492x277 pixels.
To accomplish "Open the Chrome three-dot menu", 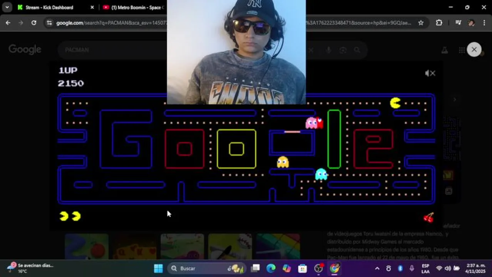I will point(484,23).
